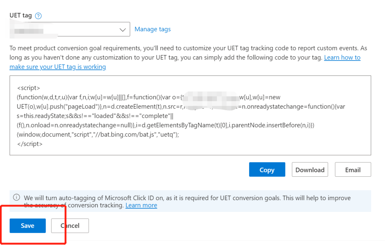
Task: Click the 'UET tag' field label
Action: tap(21, 15)
